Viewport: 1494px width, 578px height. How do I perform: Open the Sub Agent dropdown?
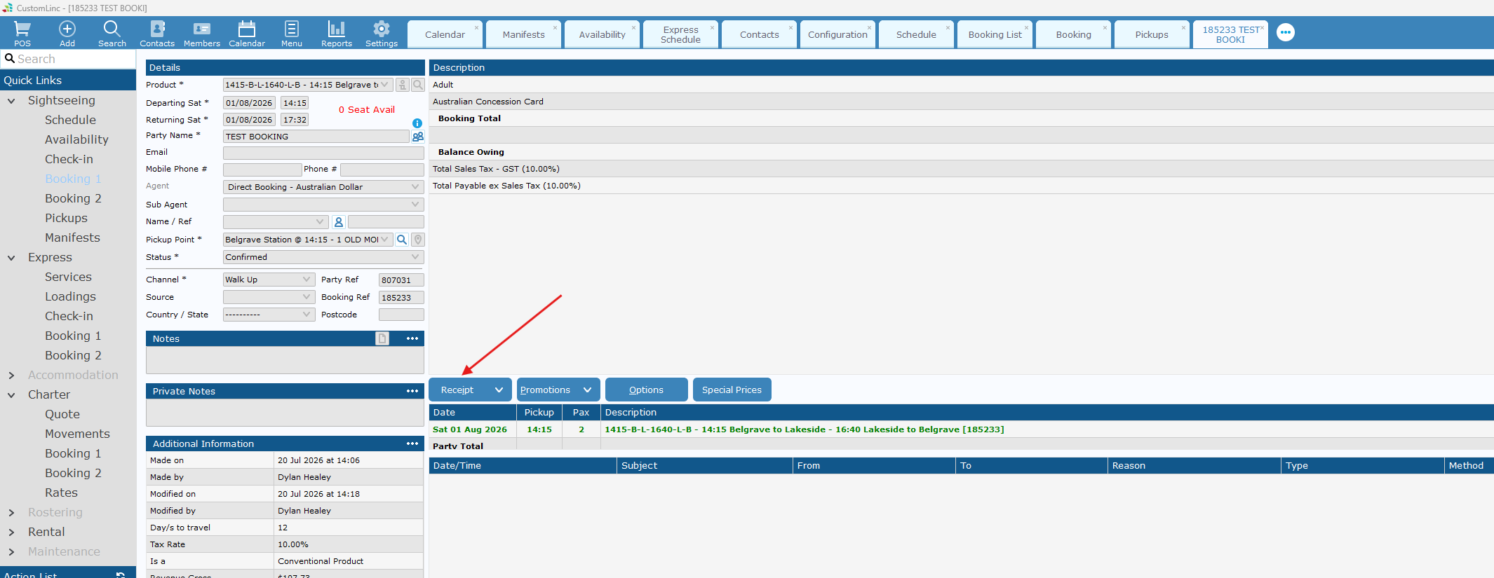click(x=415, y=205)
